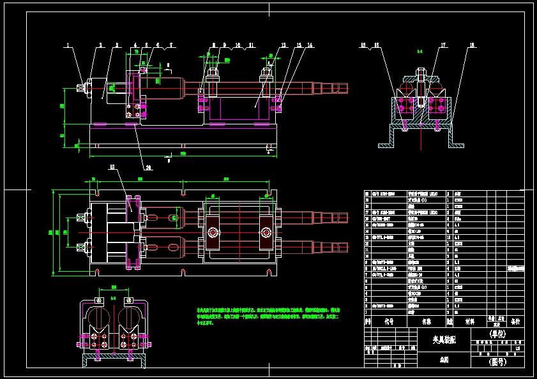
Task: Click the 名称 column header
Action: point(427,322)
